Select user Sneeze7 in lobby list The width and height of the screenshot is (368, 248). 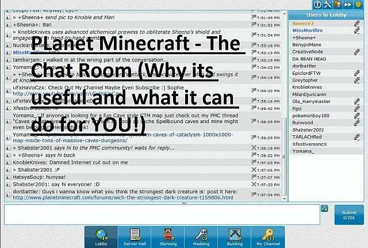(303, 24)
